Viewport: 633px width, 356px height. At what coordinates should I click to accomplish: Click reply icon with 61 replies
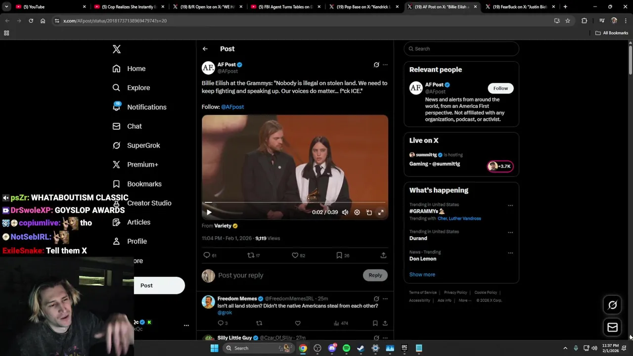click(x=210, y=255)
